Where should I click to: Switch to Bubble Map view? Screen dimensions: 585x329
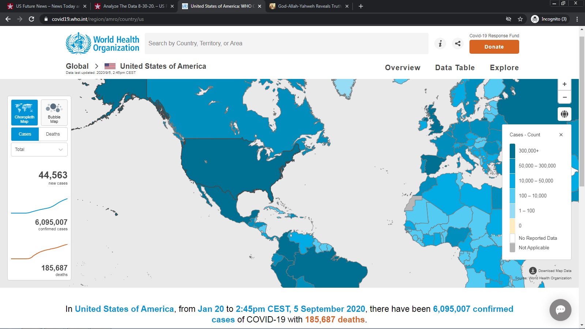click(x=54, y=113)
